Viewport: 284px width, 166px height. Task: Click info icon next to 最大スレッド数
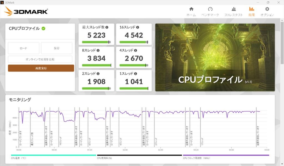[107, 27]
